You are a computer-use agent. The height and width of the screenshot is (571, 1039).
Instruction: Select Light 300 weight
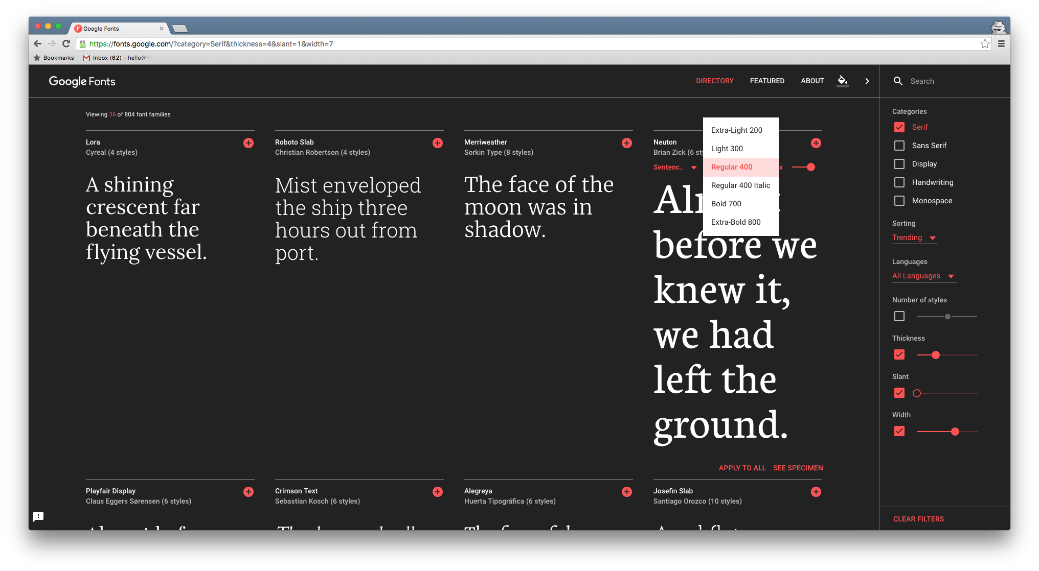click(741, 149)
